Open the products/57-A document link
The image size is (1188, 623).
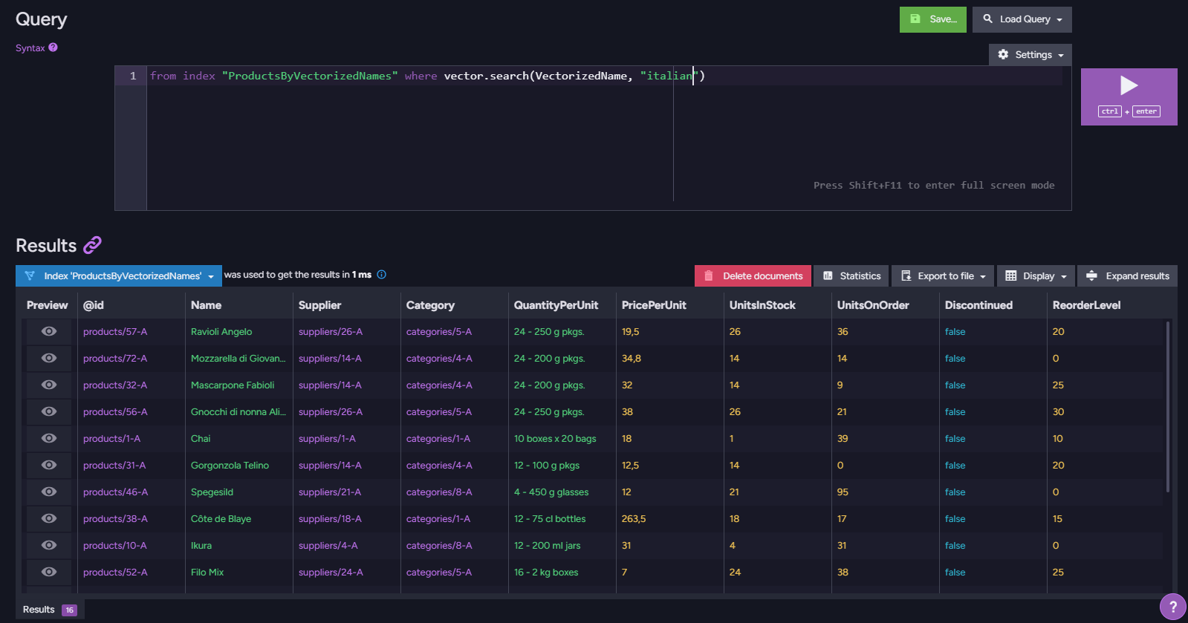click(x=115, y=332)
